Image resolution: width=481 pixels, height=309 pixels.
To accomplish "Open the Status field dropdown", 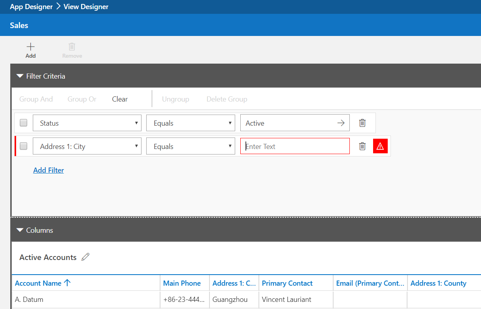I will pos(87,123).
